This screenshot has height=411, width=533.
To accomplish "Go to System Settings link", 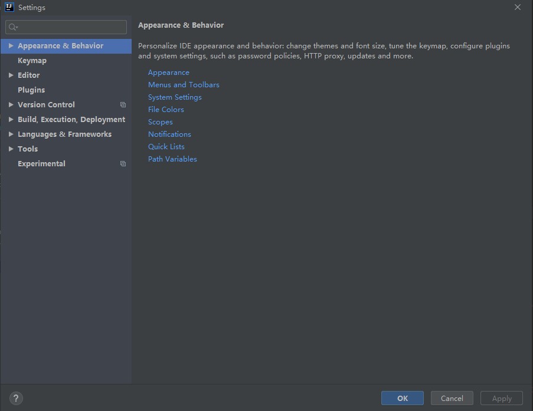I will pos(175,97).
